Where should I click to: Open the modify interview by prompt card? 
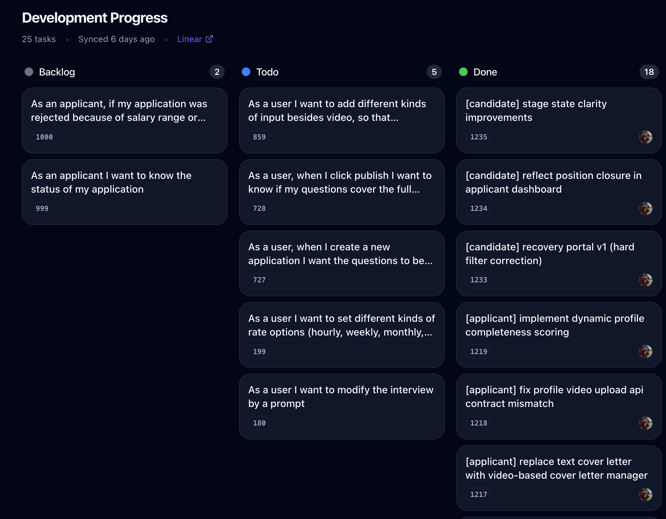tap(342, 406)
